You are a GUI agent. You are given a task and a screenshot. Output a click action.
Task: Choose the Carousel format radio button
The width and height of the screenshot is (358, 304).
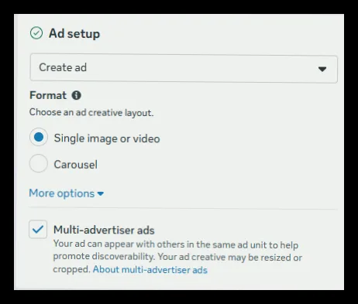pyautogui.click(x=39, y=163)
